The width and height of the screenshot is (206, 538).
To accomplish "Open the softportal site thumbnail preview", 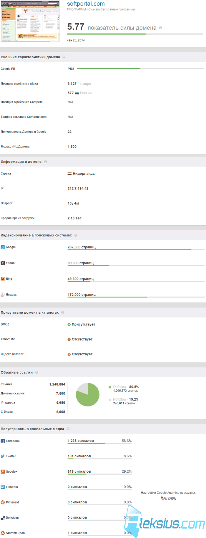I will point(30,22).
